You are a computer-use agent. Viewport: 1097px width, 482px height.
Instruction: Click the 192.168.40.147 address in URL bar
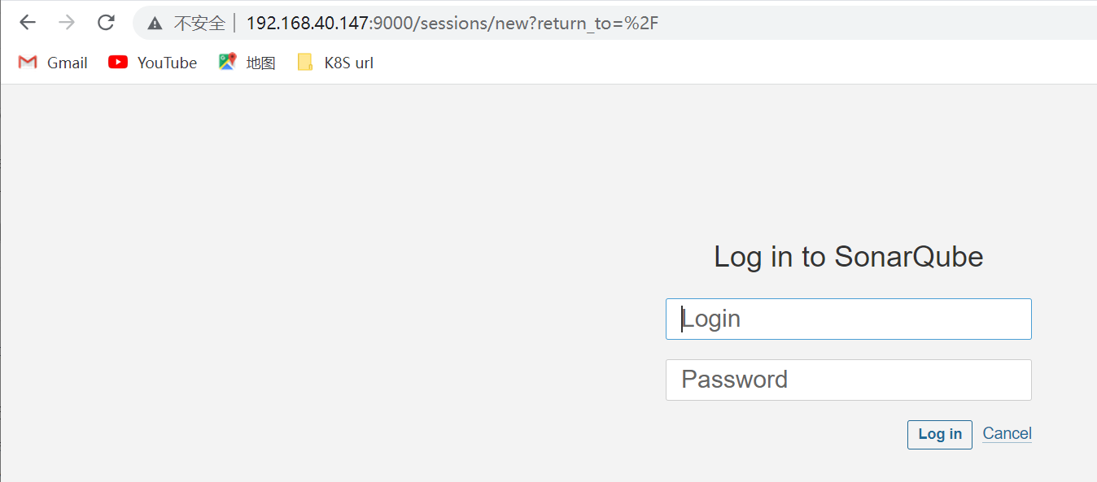[x=307, y=24]
